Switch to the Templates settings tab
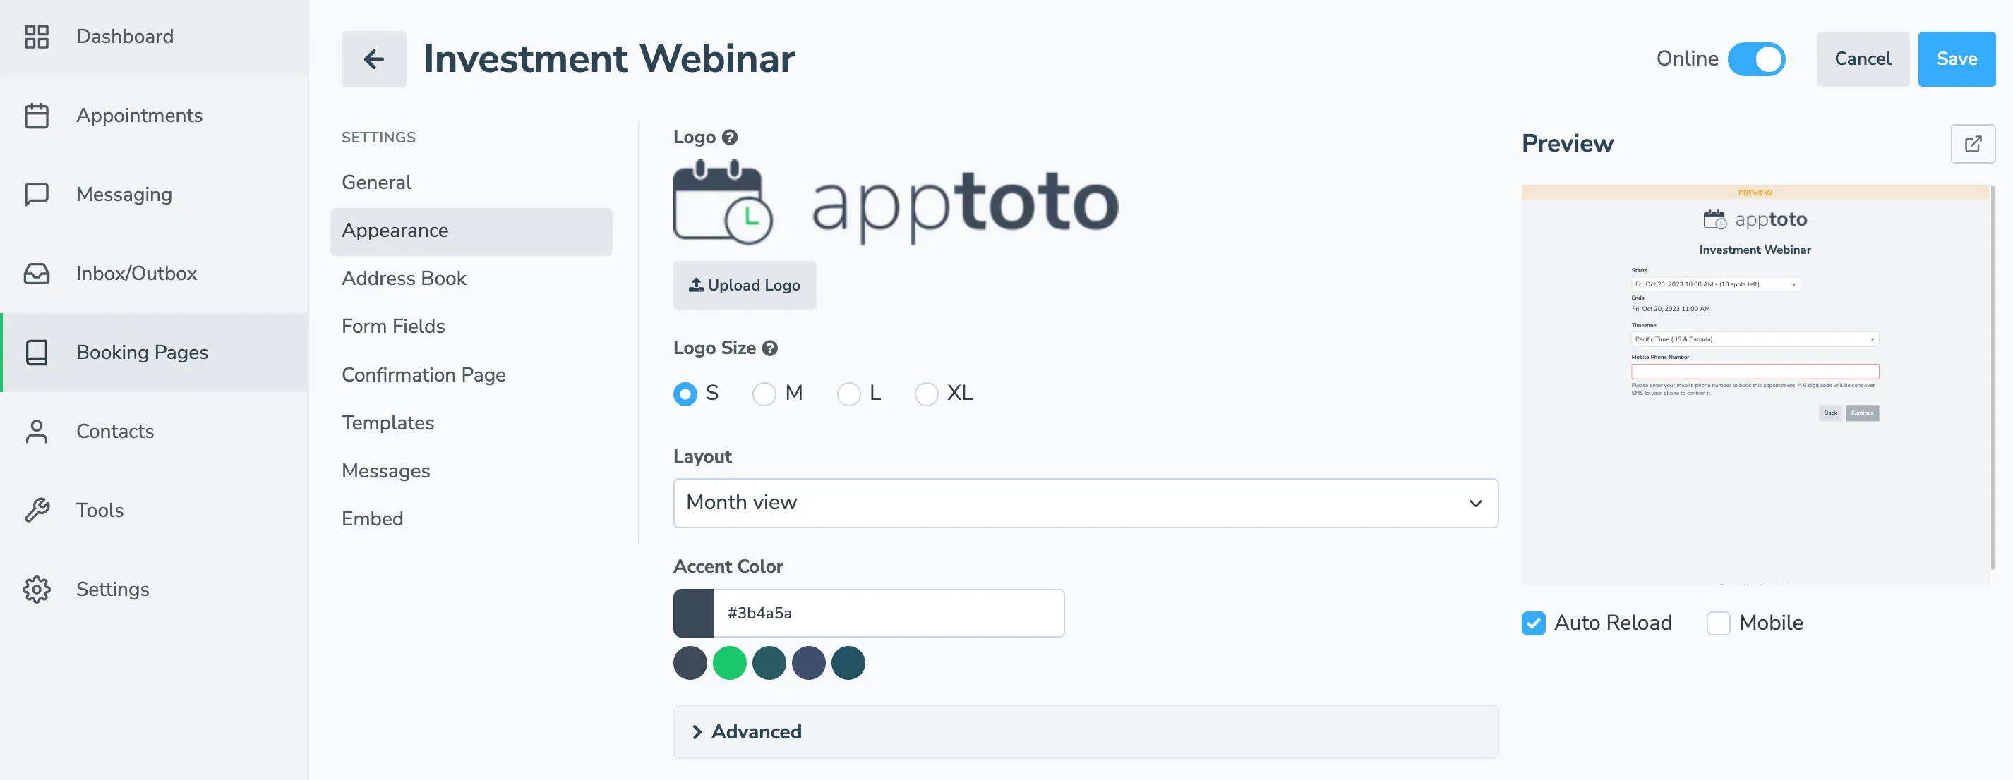The width and height of the screenshot is (2013, 780). [x=387, y=422]
